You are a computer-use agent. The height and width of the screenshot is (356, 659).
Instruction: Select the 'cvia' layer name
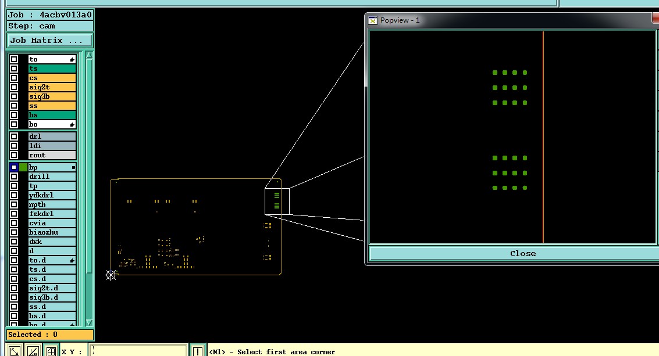point(52,223)
